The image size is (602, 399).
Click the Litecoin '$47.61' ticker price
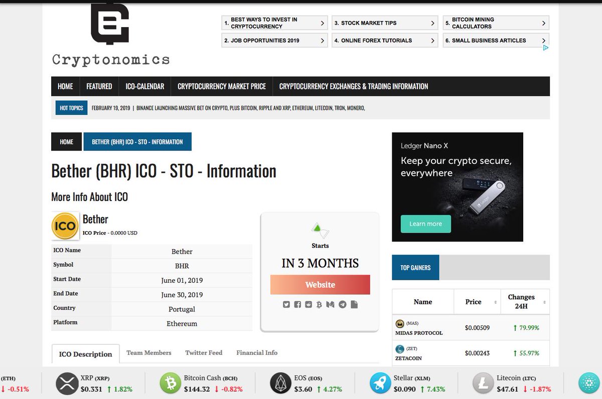[x=508, y=389]
